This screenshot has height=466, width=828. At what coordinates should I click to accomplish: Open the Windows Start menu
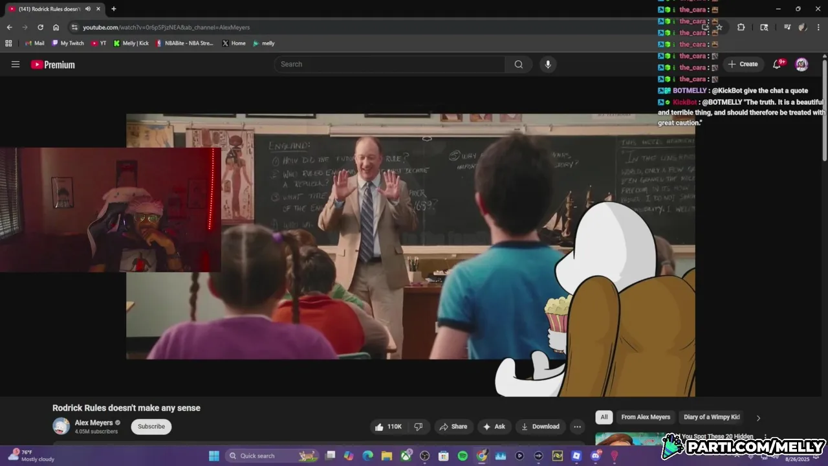(213, 456)
